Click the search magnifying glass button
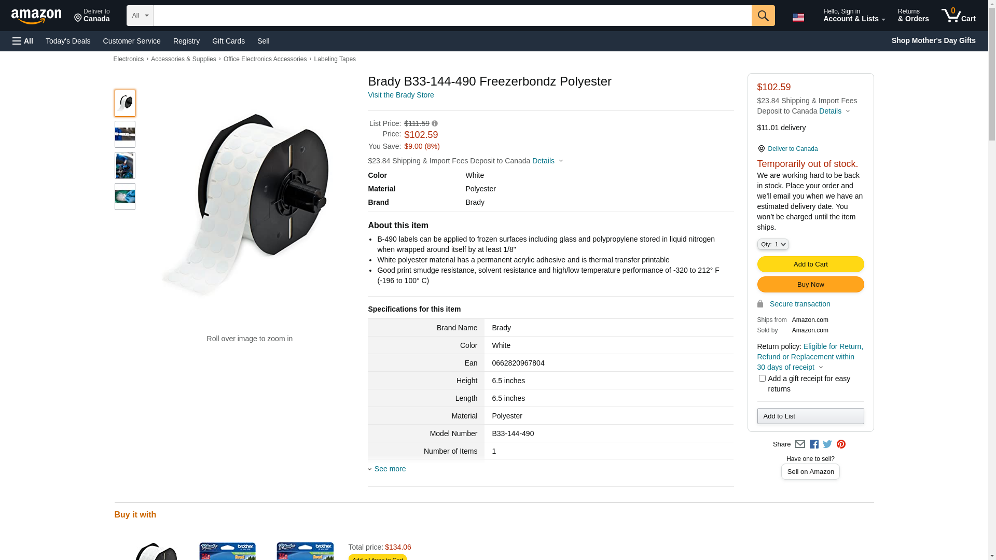Screen dimensions: 996x560 point(763,16)
